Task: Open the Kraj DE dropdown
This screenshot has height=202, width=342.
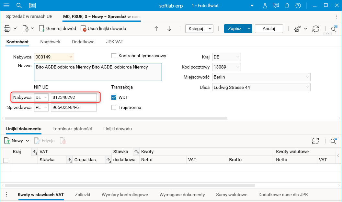Action: coord(238,57)
